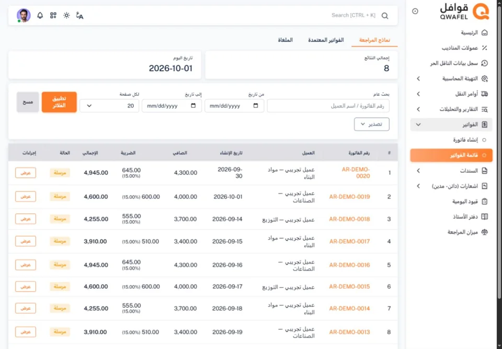
Task: Switch to the نماذج المراجعة tab
Action: (374, 40)
